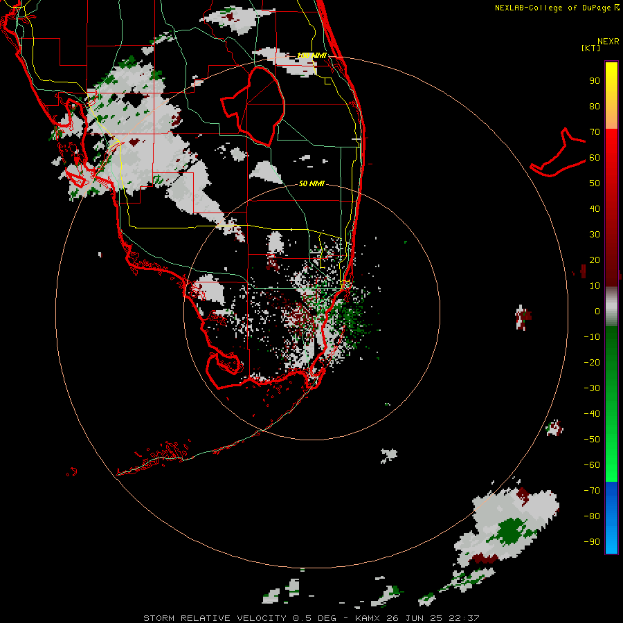
Task: Click the large green velocity core in southeast storm
Action: pyautogui.click(x=511, y=531)
